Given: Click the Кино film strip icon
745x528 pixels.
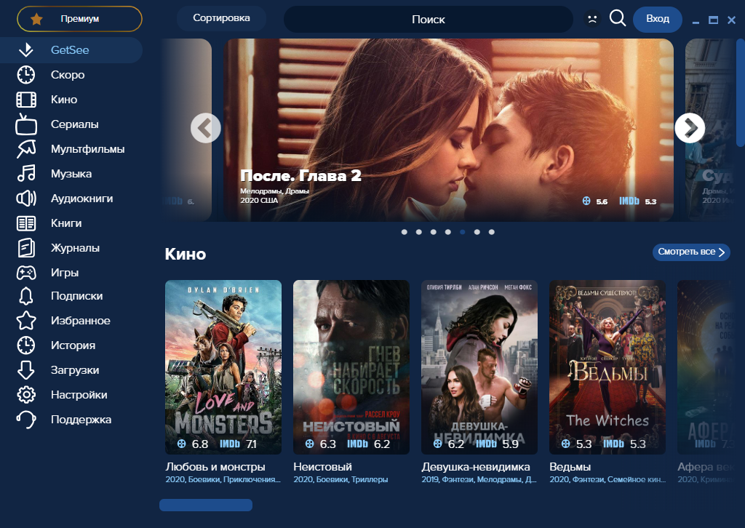Looking at the screenshot, I should [26, 100].
